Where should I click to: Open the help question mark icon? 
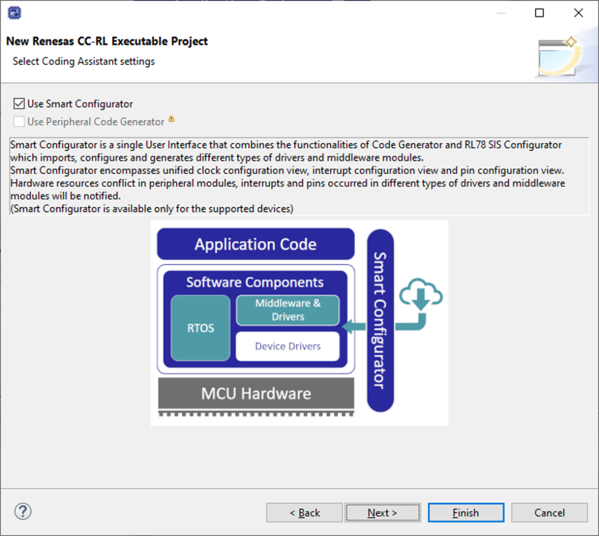(x=23, y=512)
